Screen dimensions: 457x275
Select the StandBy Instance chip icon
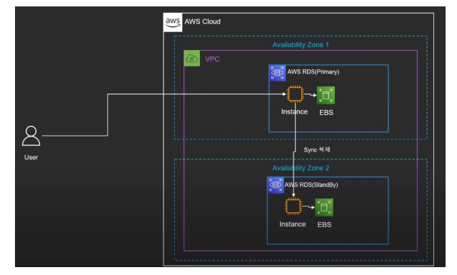tap(293, 206)
